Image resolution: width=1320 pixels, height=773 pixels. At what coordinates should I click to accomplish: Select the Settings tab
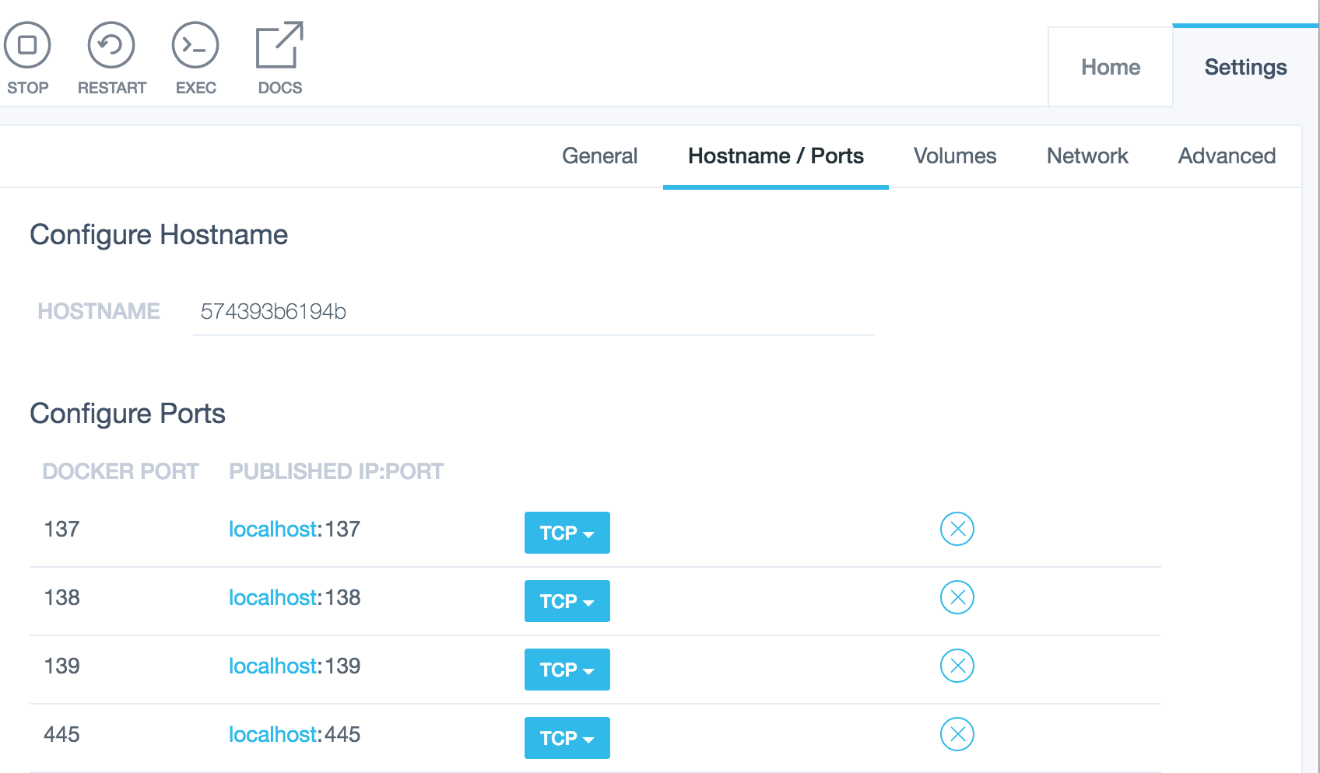[1245, 68]
